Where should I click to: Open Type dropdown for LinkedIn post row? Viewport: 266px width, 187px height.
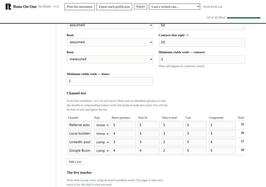click(x=102, y=142)
